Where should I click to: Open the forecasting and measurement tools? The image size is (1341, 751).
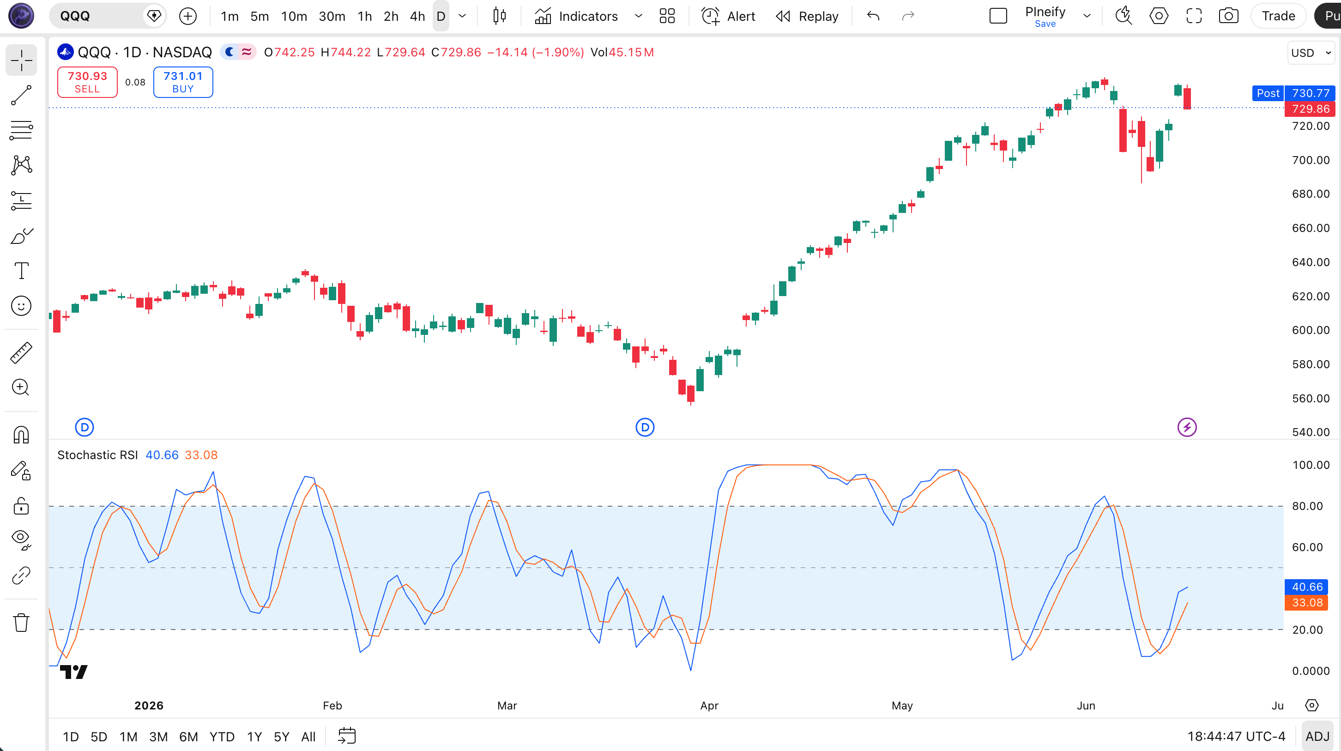click(x=21, y=200)
